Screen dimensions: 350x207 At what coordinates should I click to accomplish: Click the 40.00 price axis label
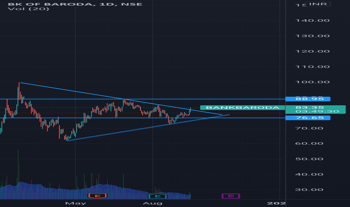(309, 174)
